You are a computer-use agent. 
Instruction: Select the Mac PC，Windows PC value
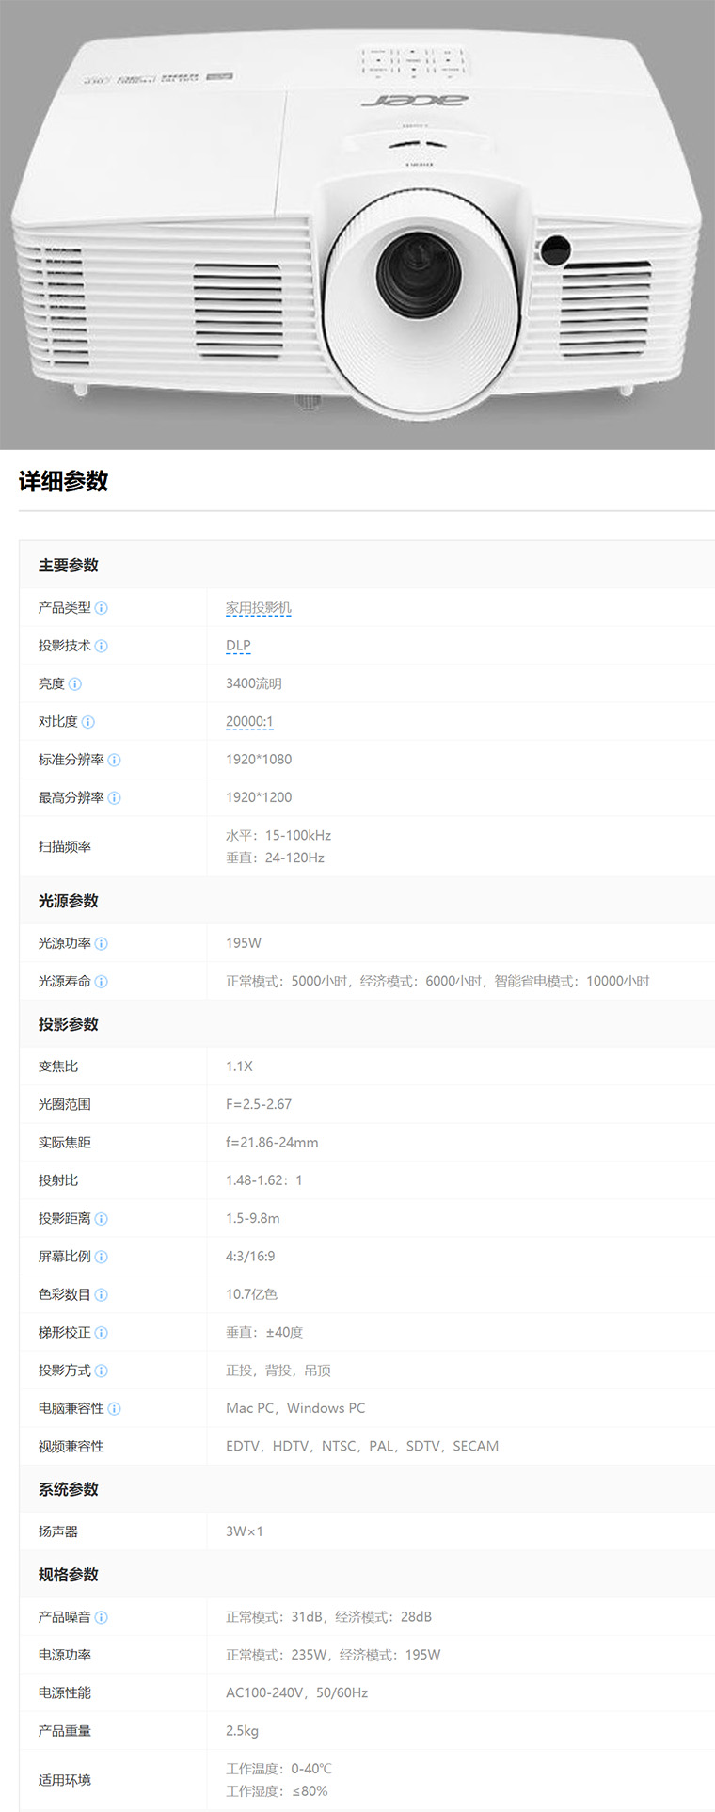click(x=295, y=1408)
